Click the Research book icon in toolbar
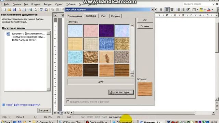Image resolution: width=219 pixels, height=123 pixels. [47, 10]
